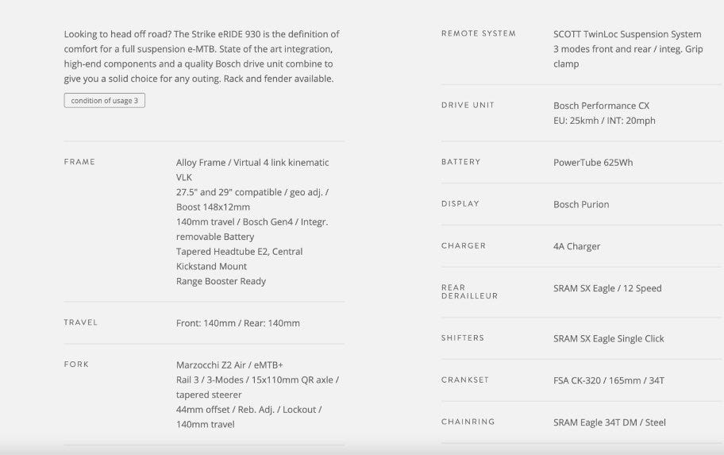
Task: Click 'Front: 140mm / Rear: 140mm' text
Action: point(237,323)
